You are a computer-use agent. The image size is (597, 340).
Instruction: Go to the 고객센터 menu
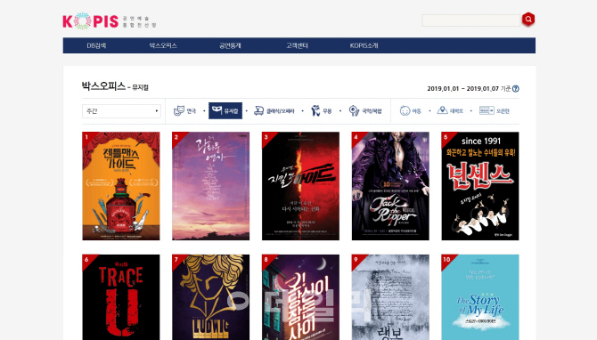coord(297,45)
